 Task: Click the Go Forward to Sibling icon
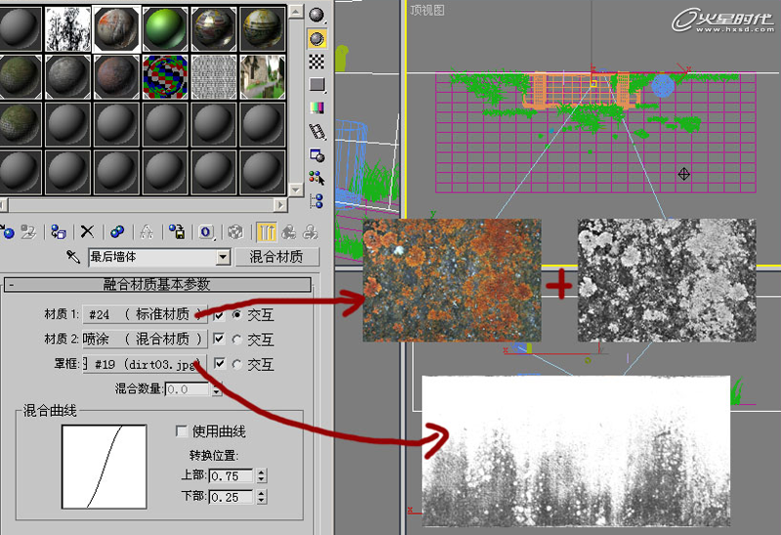click(x=309, y=231)
